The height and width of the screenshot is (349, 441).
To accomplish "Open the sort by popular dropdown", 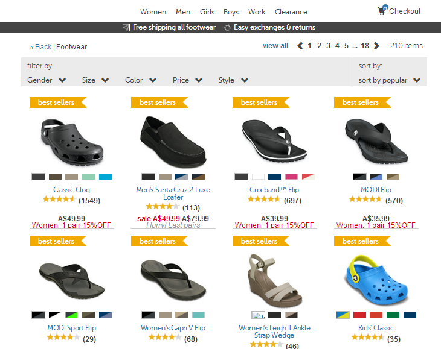I will pos(390,80).
